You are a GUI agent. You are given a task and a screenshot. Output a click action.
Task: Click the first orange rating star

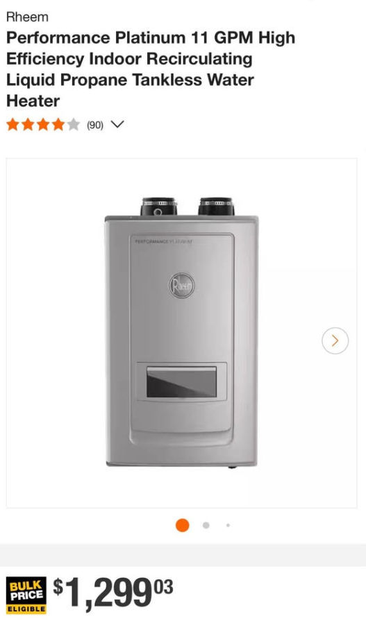coord(13,126)
